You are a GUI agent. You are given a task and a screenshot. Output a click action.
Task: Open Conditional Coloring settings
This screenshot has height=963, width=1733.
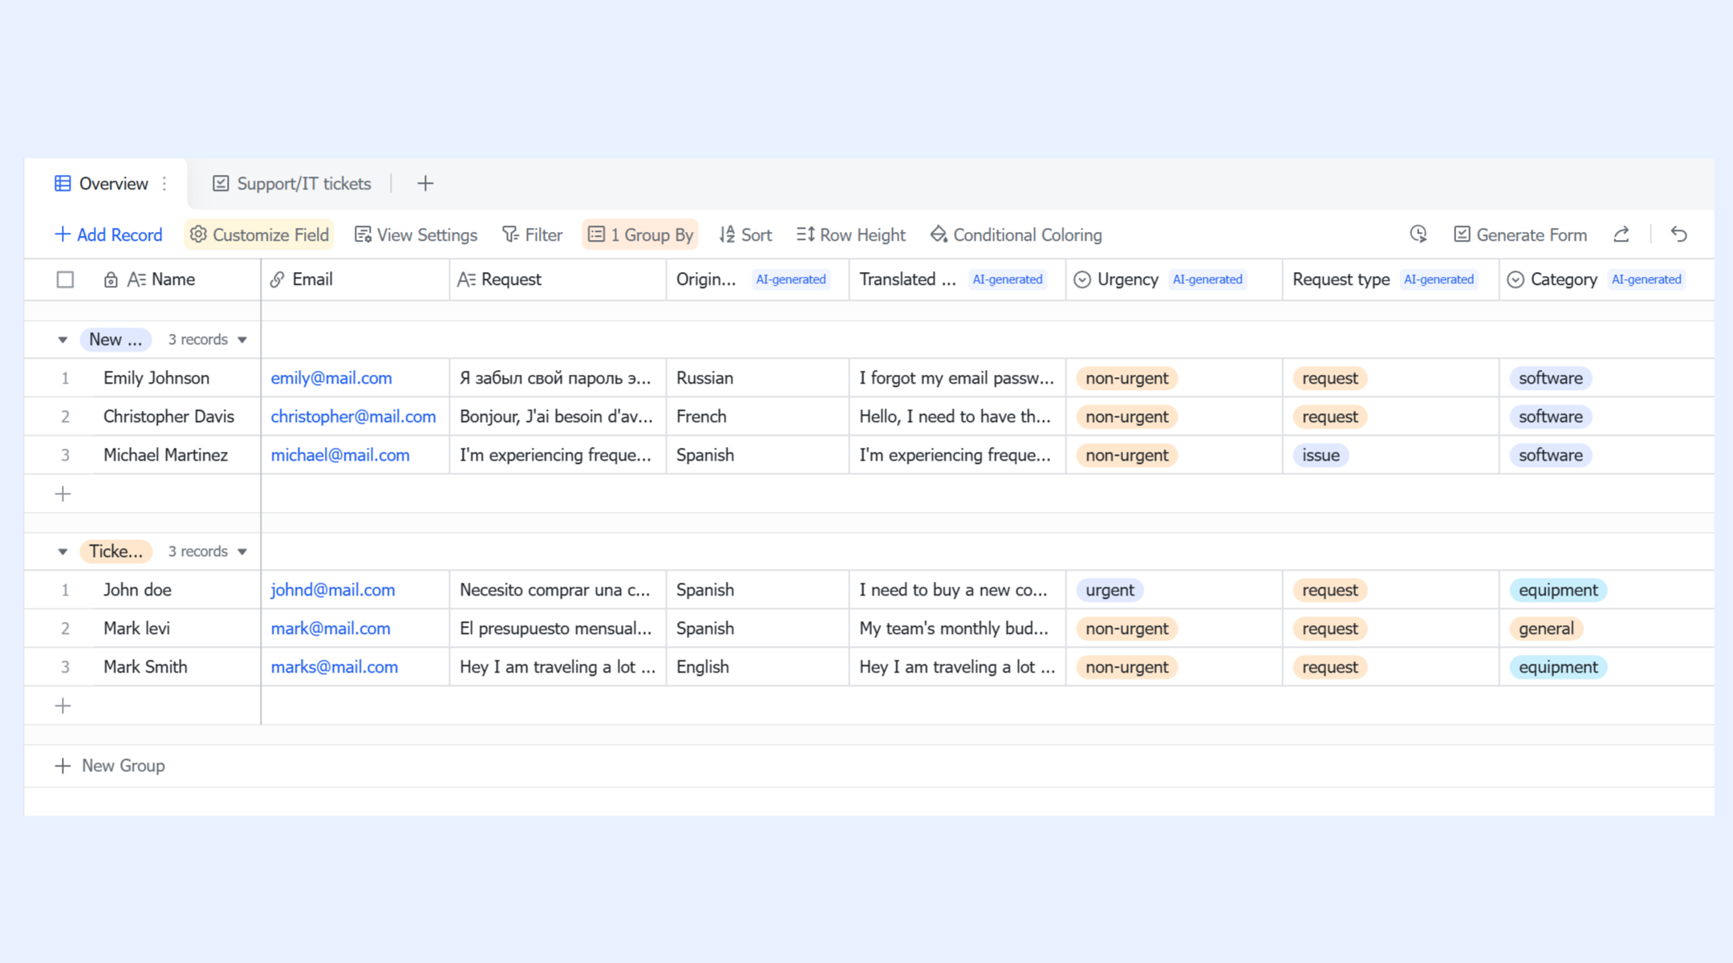tap(1016, 234)
